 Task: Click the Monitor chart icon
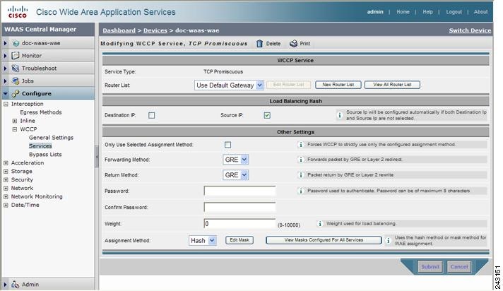click(x=16, y=56)
